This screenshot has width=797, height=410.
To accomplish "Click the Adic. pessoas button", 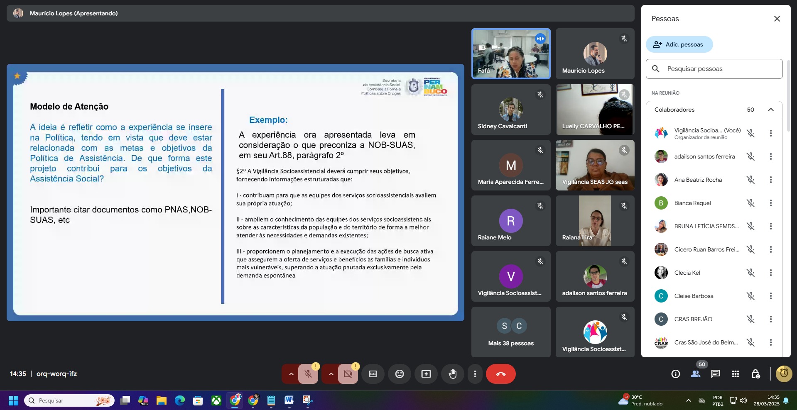I will [679, 44].
